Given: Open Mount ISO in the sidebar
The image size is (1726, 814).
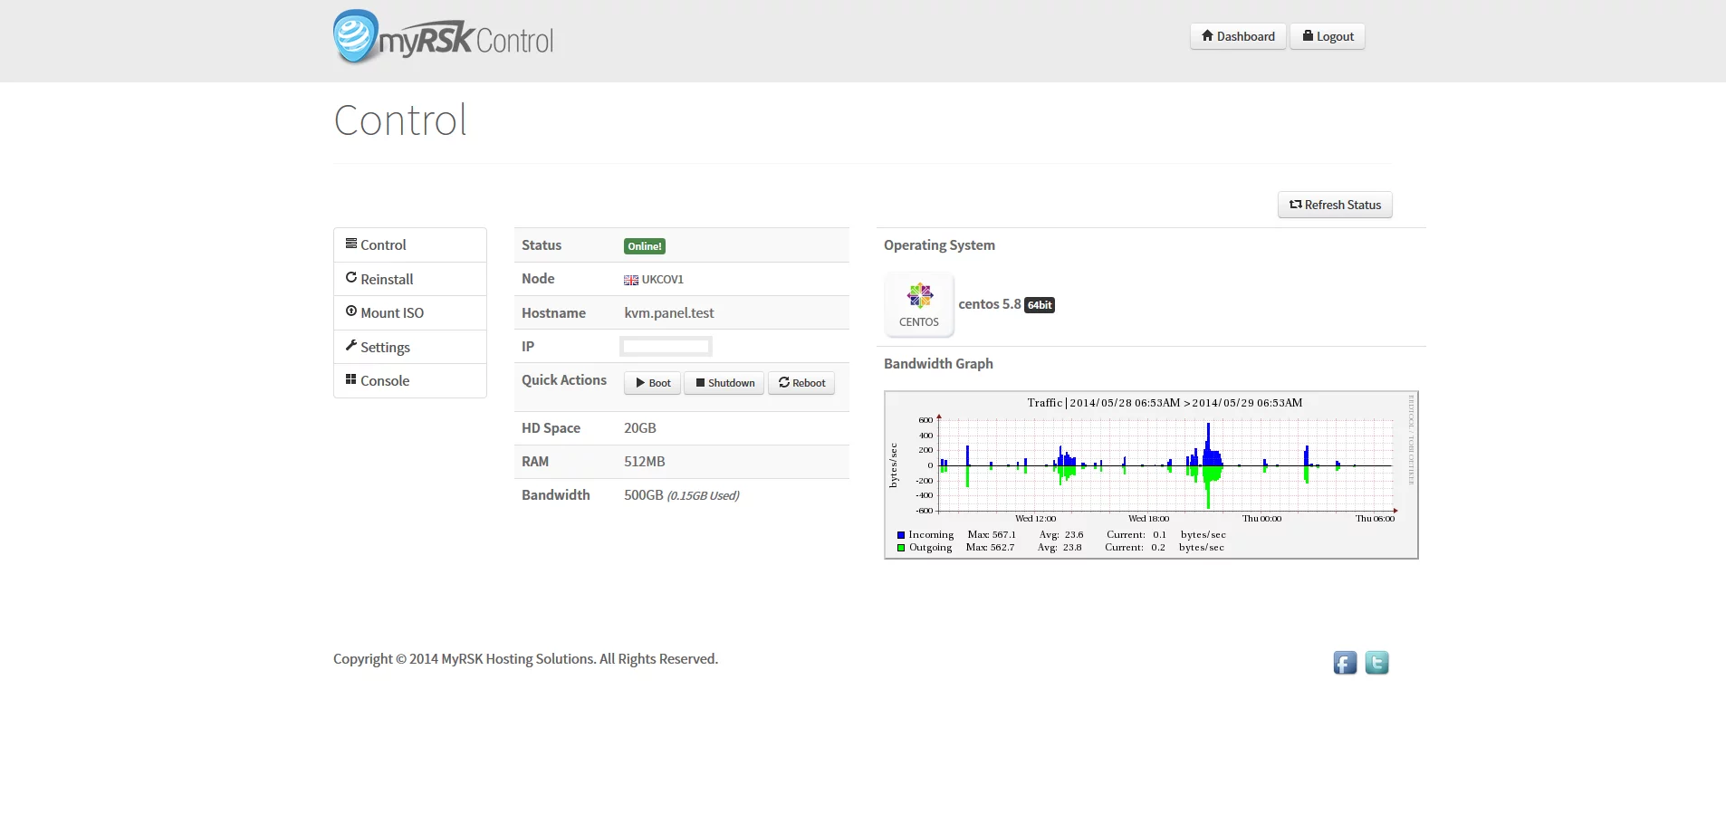Looking at the screenshot, I should [x=410, y=312].
